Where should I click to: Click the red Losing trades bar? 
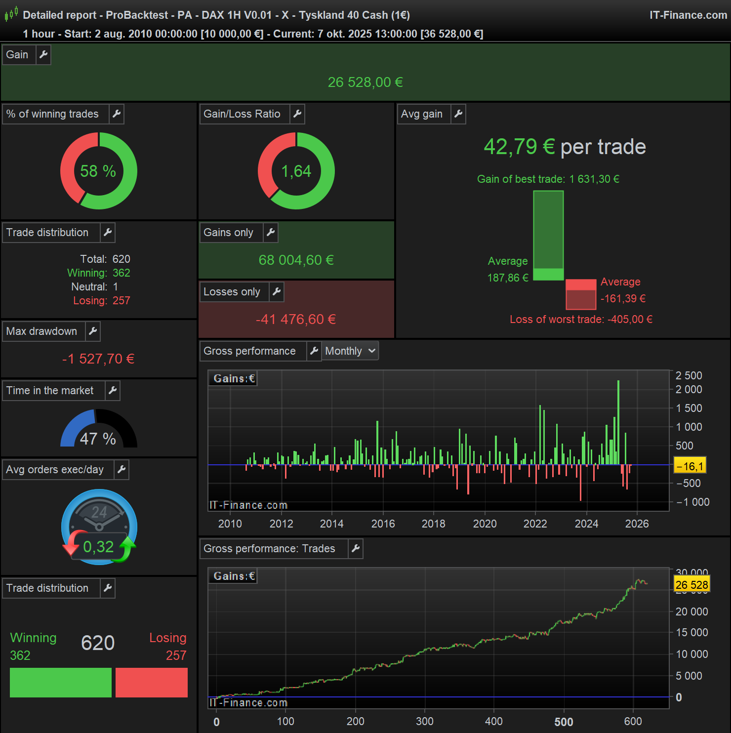(152, 683)
